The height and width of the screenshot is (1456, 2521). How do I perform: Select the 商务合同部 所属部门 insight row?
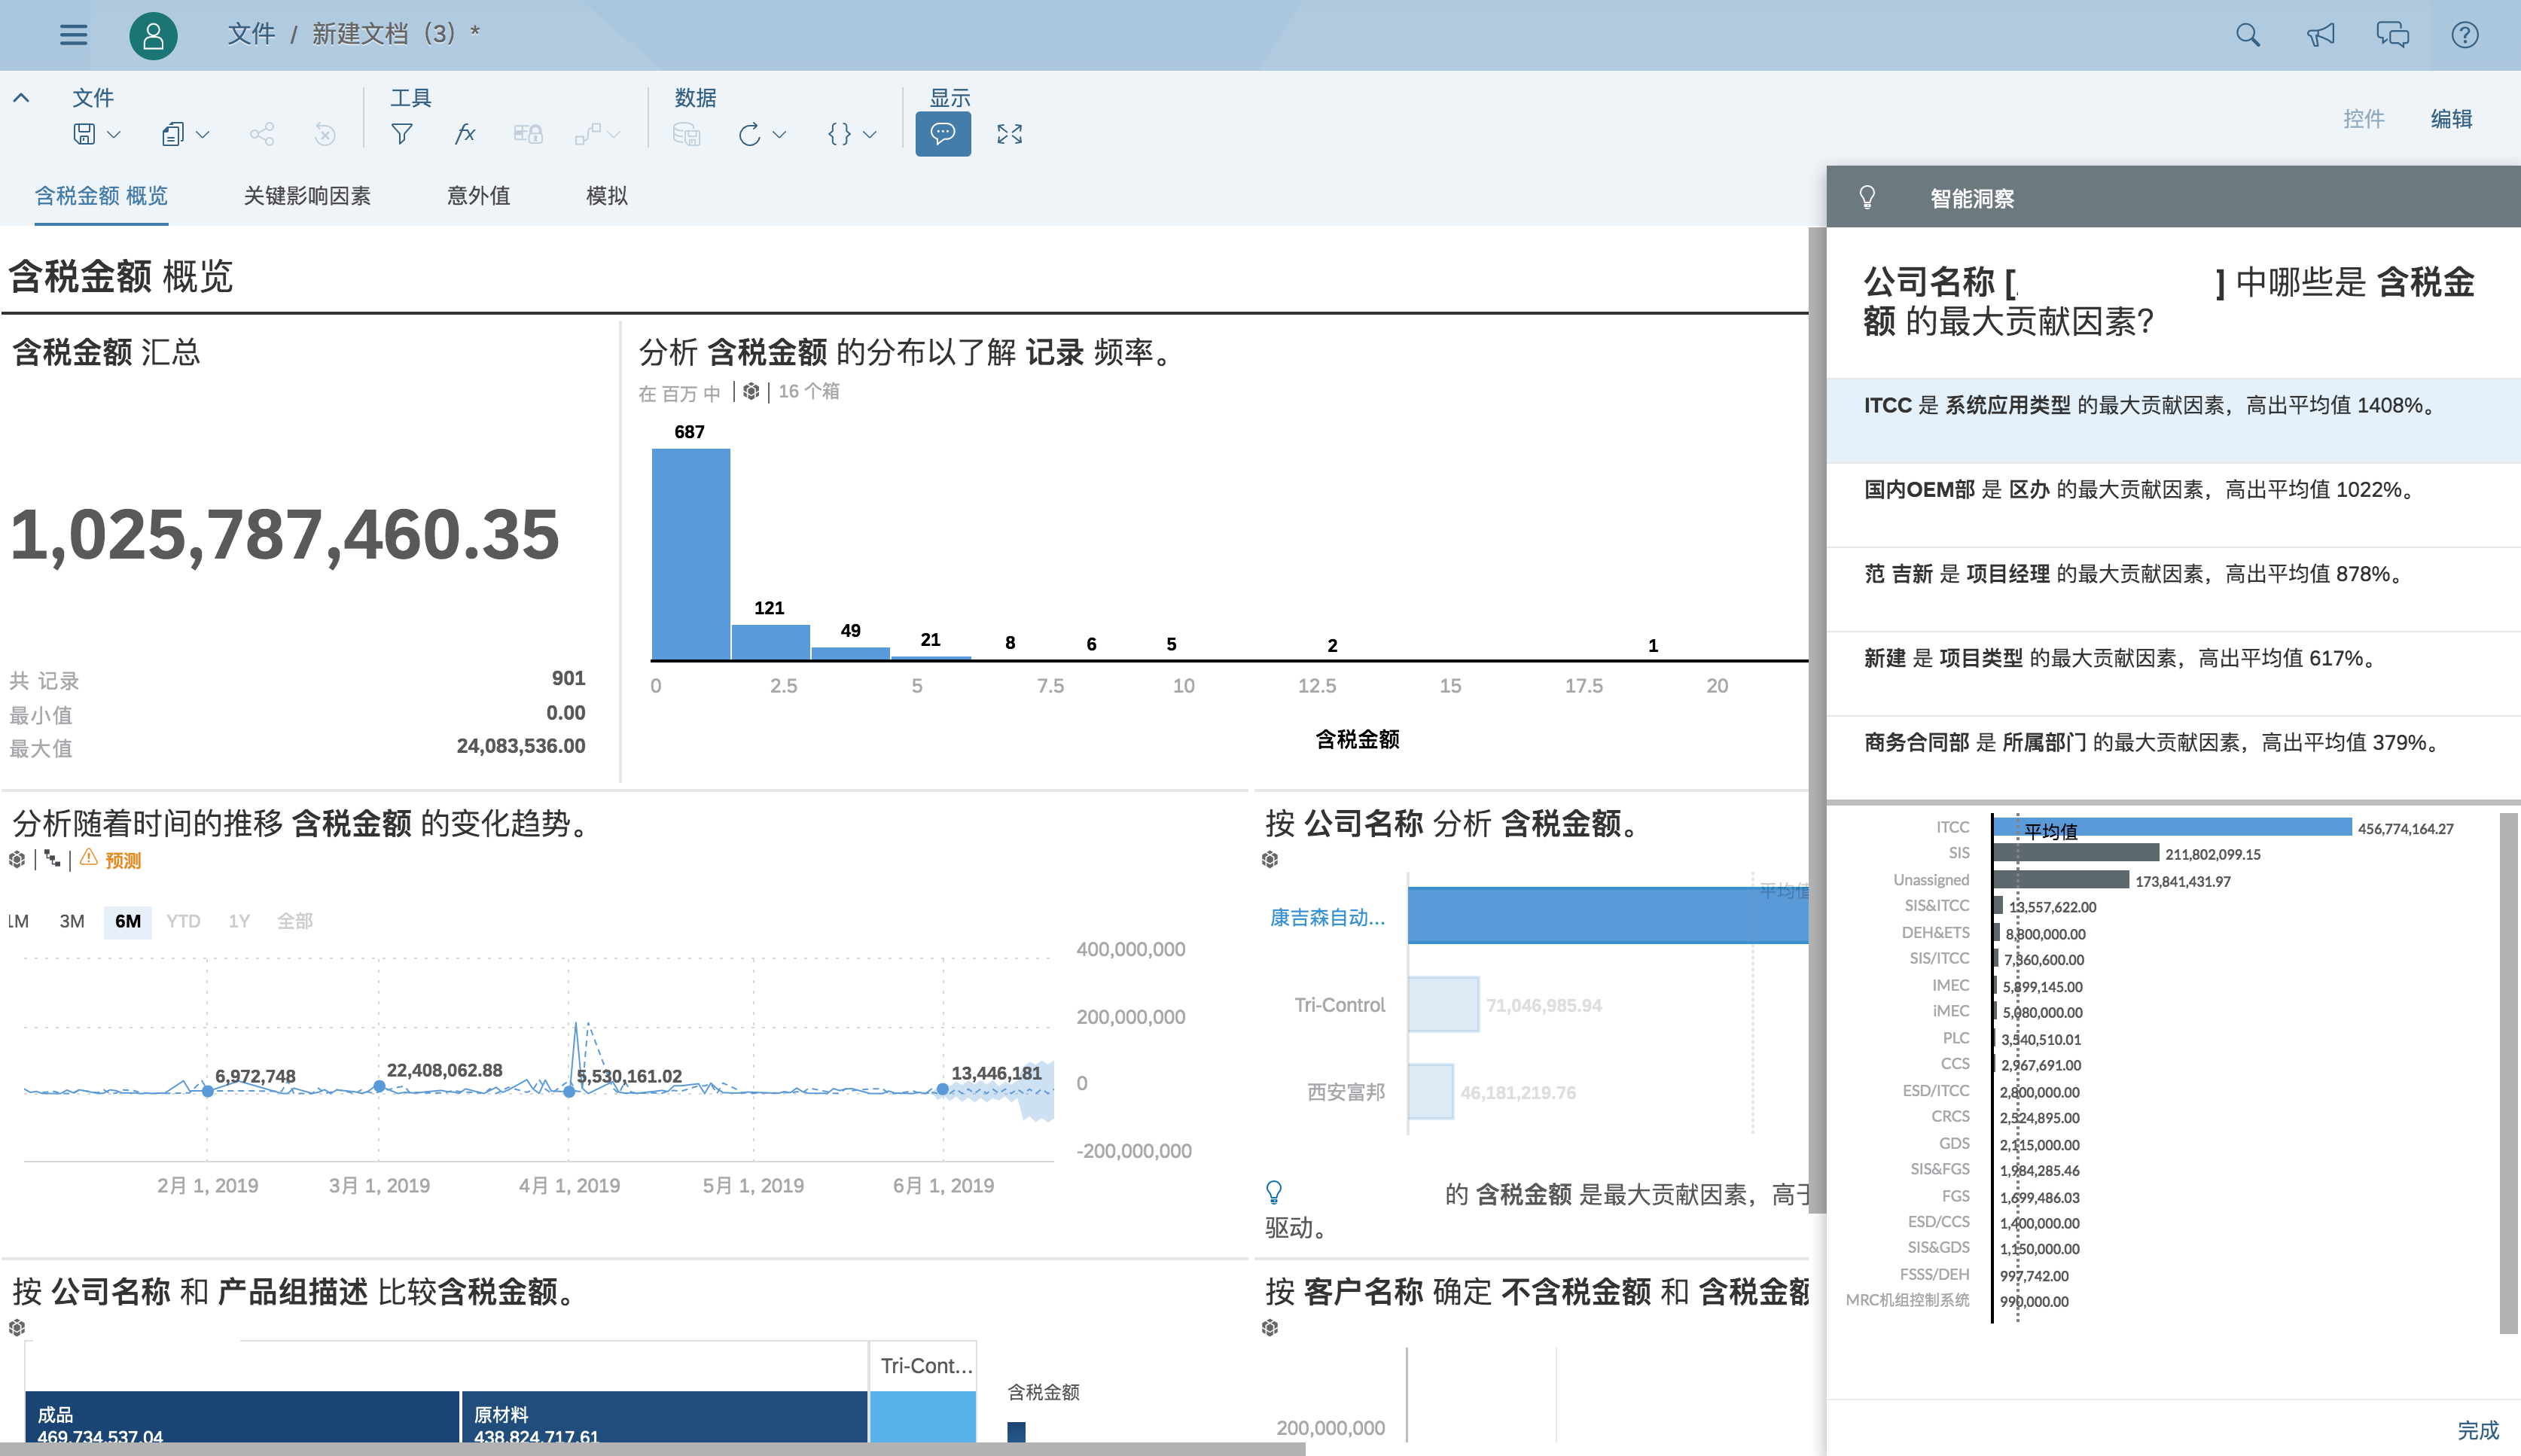(x=2173, y=757)
